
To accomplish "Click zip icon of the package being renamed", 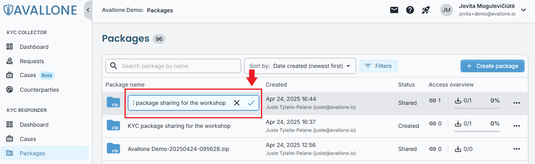I will point(113,103).
